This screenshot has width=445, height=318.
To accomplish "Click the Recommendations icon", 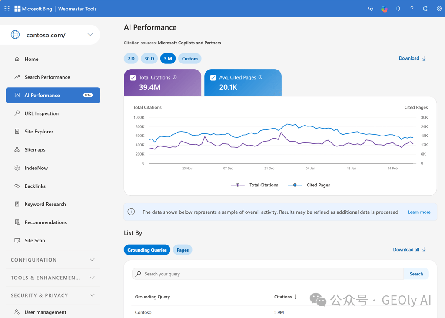I will point(17,222).
